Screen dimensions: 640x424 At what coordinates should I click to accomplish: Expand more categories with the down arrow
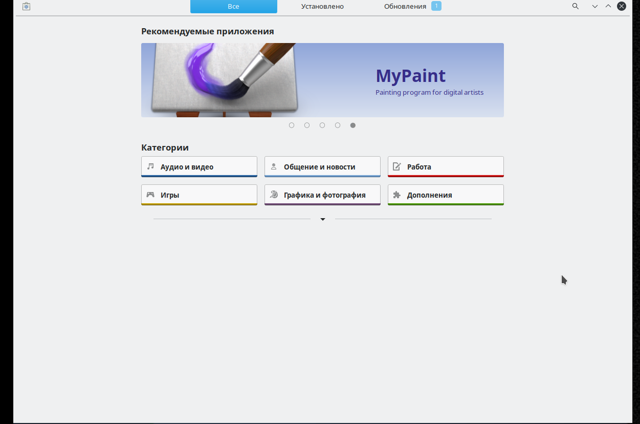tap(323, 219)
